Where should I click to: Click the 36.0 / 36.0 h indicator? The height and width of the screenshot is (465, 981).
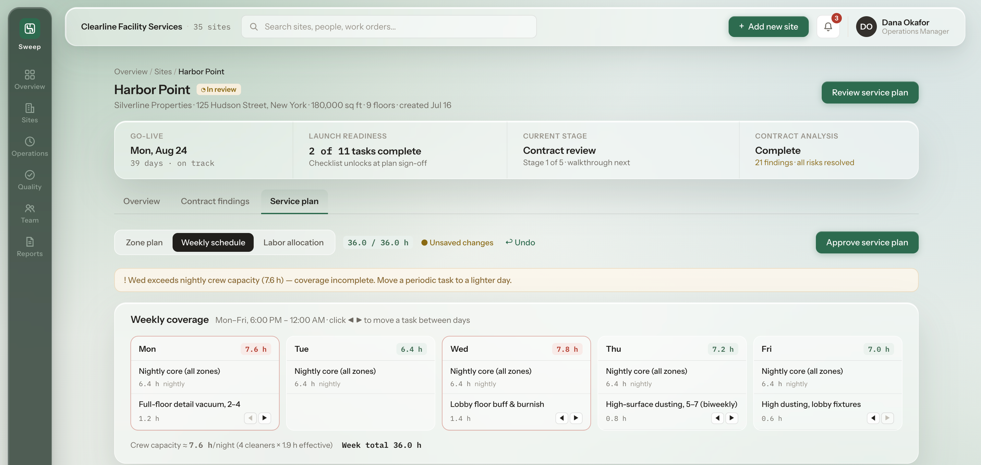pyautogui.click(x=378, y=243)
